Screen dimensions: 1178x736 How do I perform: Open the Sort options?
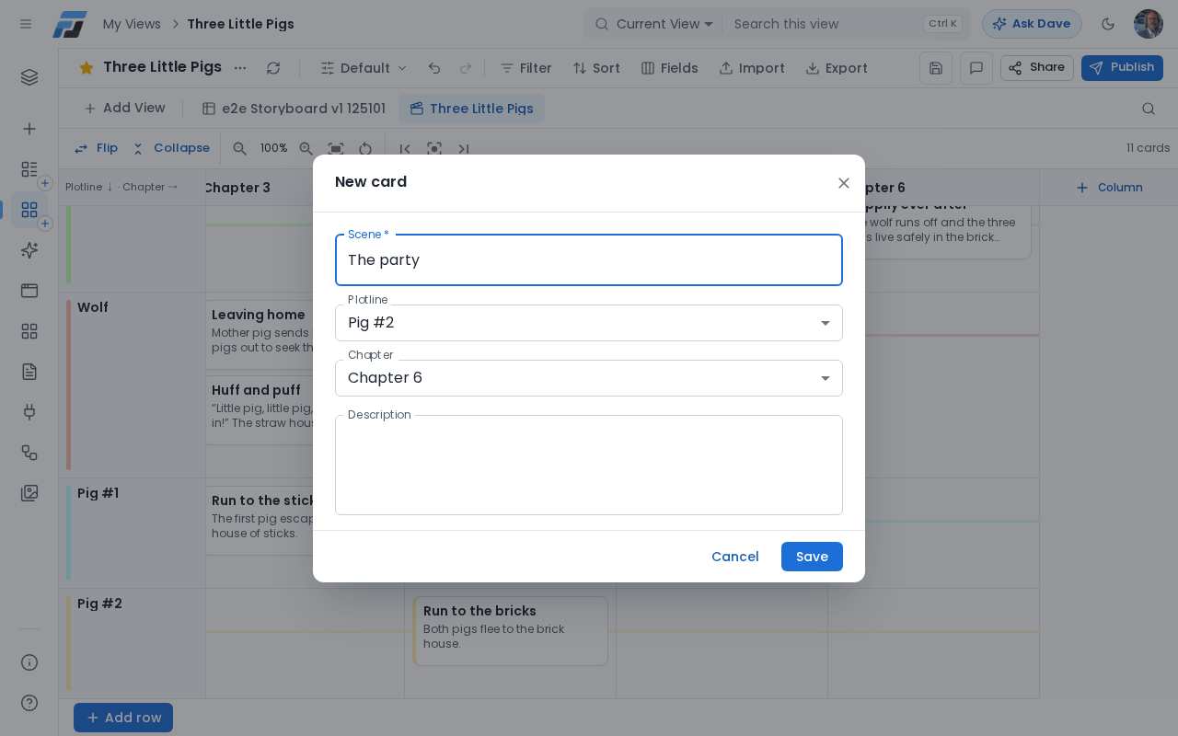(596, 68)
